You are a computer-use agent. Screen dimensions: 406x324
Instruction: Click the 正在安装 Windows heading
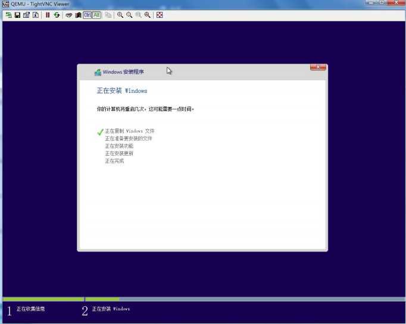pyautogui.click(x=122, y=91)
